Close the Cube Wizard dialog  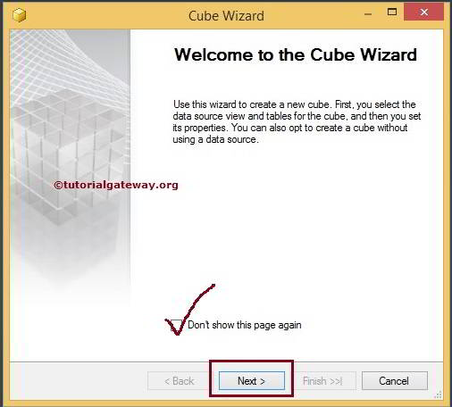click(423, 12)
